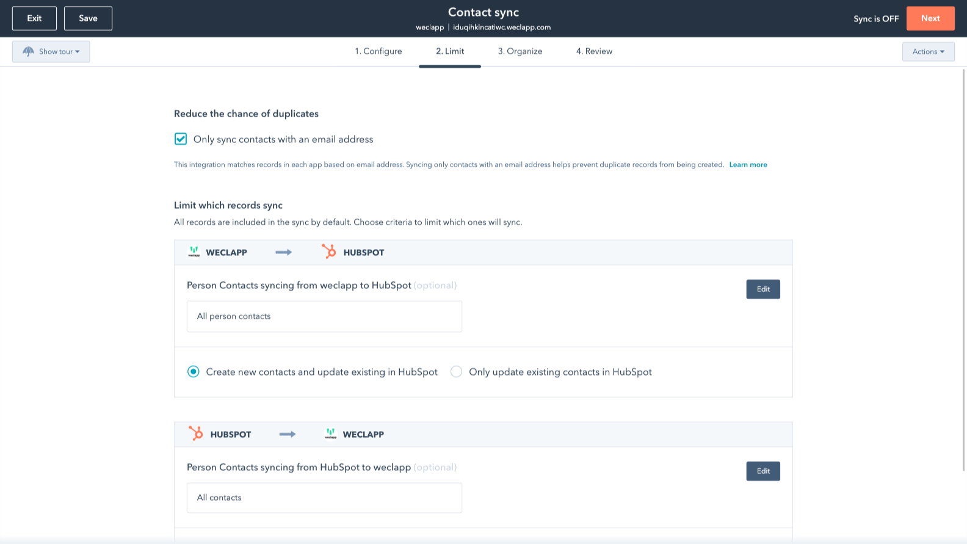Click weclapp logo in second sync header
Image resolution: width=967 pixels, height=544 pixels.
coord(330,434)
